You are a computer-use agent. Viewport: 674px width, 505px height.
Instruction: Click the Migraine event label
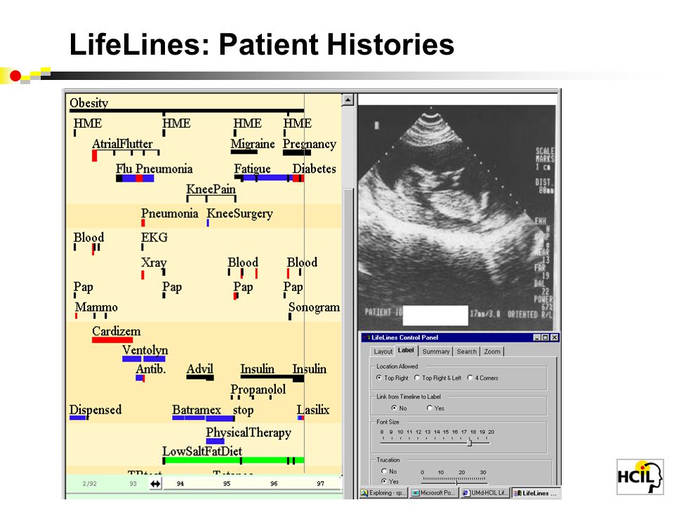pos(253,144)
